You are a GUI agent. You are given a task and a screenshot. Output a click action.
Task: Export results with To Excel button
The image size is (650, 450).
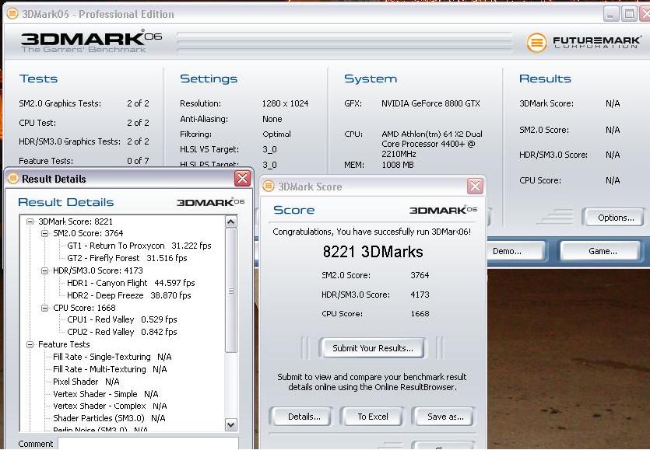(373, 417)
